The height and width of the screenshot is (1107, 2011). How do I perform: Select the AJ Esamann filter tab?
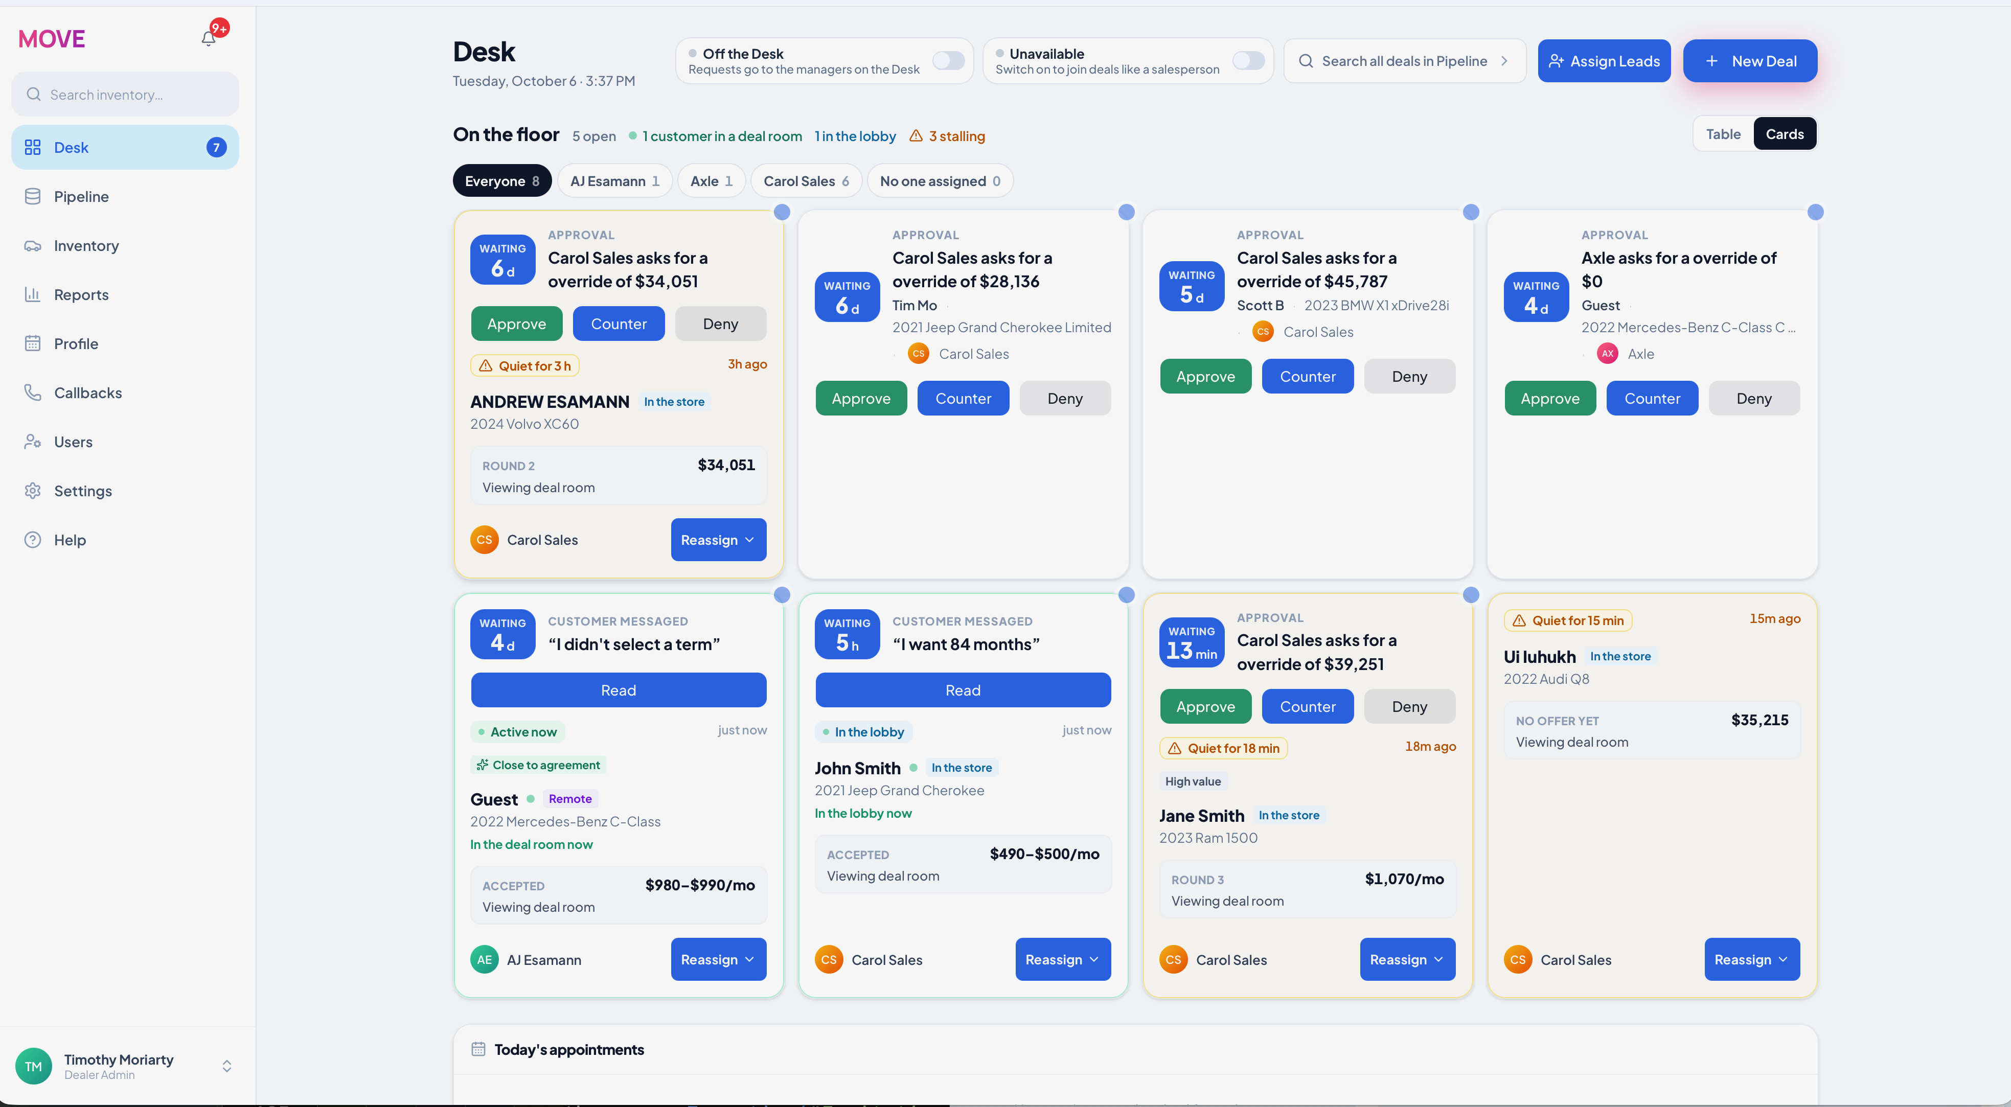614,181
